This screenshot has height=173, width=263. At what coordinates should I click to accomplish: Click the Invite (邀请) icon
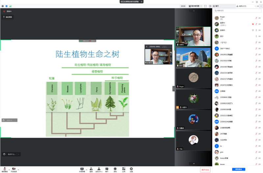tap(91, 169)
